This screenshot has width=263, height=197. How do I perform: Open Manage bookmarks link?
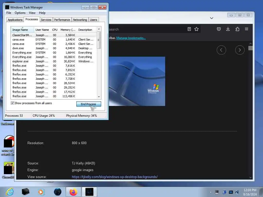pyautogui.click(x=131, y=38)
